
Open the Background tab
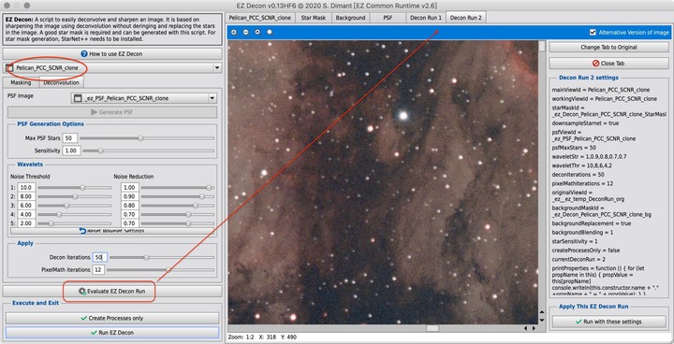coord(350,18)
